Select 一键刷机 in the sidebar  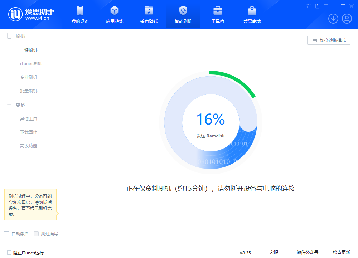click(x=28, y=50)
